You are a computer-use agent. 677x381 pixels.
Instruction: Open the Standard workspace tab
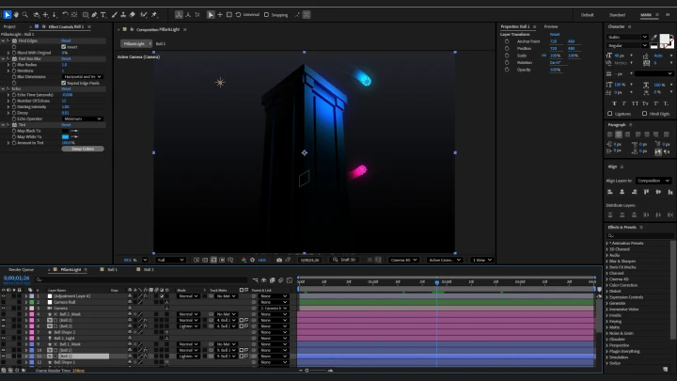pos(617,15)
